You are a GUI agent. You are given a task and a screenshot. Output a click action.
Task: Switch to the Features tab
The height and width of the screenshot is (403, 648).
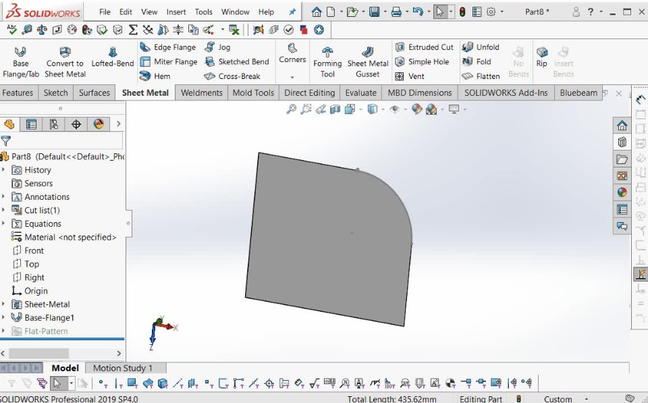tap(18, 92)
